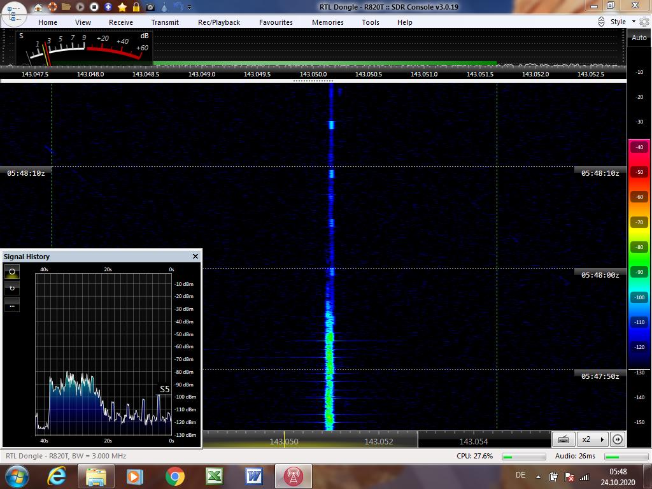Screen dimensions: 652x489
Task: Open the Style dropdown
Action: (623, 22)
